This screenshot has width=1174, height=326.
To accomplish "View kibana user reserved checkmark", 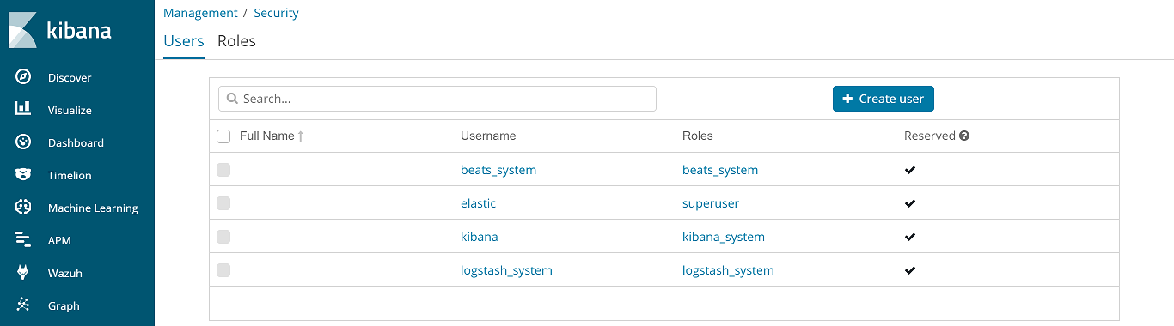I will pyautogui.click(x=910, y=237).
